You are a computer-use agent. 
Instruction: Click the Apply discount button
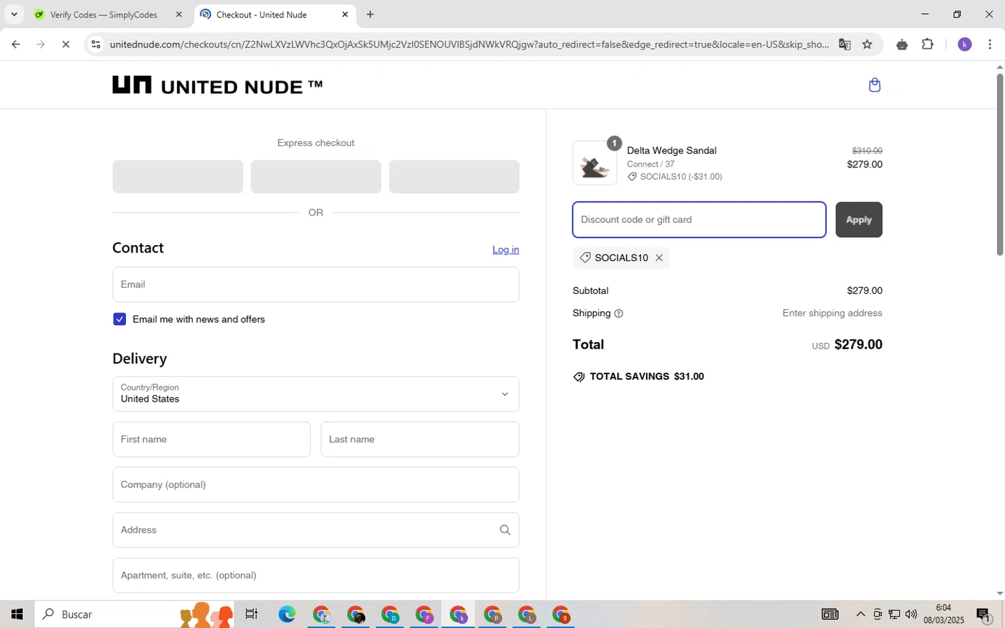(x=859, y=220)
